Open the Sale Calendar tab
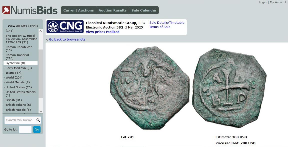288x147 pixels. point(144,10)
